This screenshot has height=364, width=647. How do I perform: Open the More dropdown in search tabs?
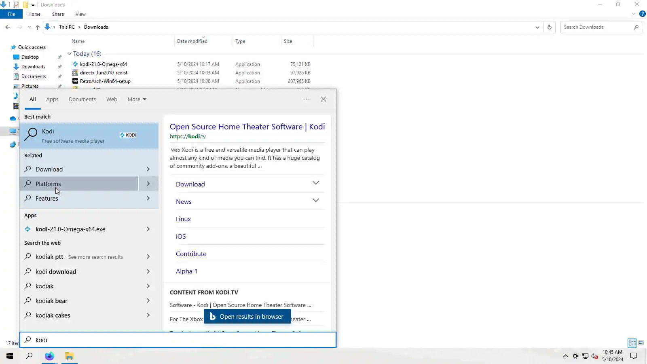137,99
